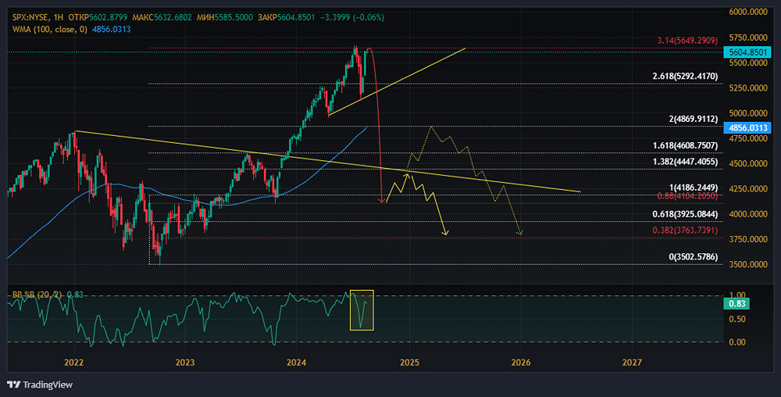This screenshot has width=781, height=397.
Task: Click the 2023 label on time axis
Action: 185,362
